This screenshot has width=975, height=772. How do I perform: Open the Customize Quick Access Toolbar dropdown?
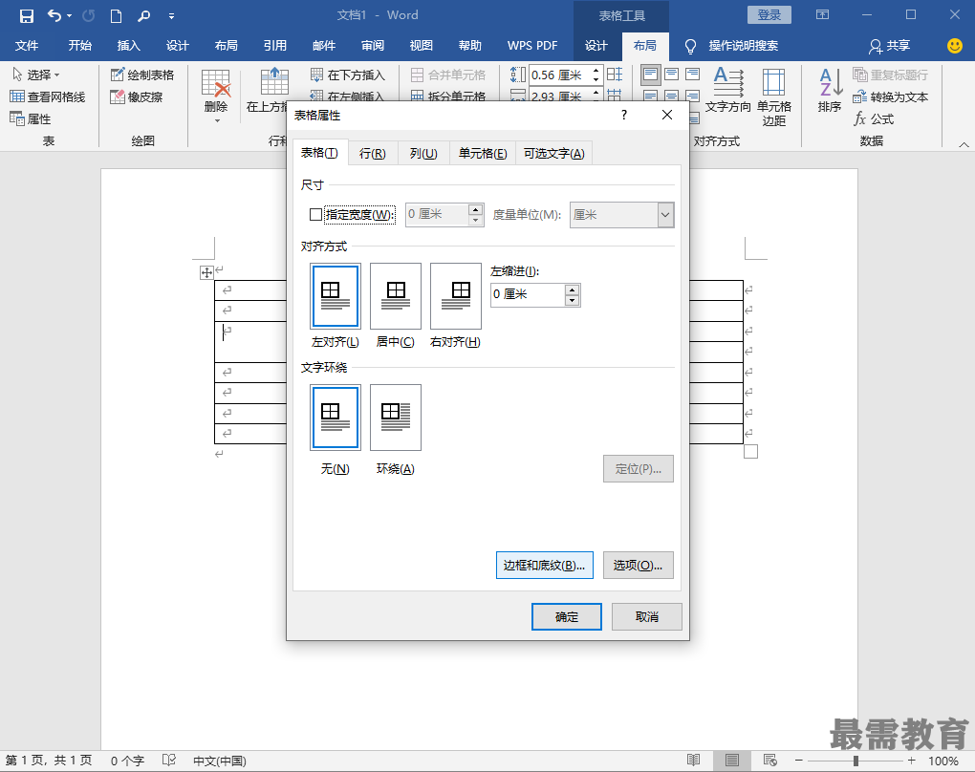pyautogui.click(x=172, y=16)
